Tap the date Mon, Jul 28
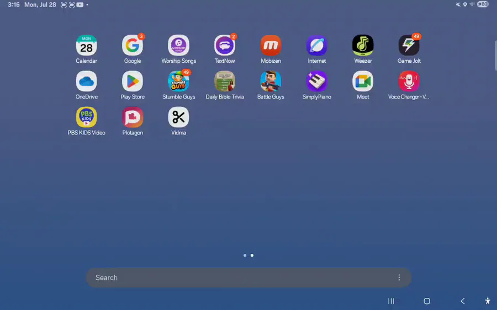 tap(40, 5)
